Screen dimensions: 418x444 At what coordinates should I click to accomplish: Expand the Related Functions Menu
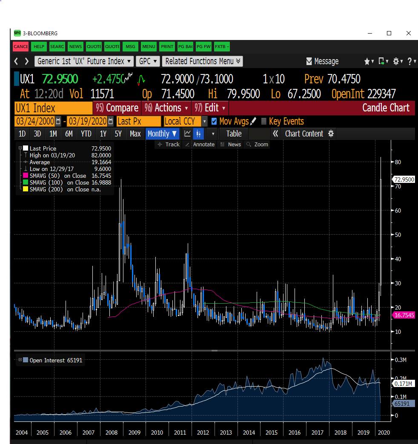tap(202, 61)
